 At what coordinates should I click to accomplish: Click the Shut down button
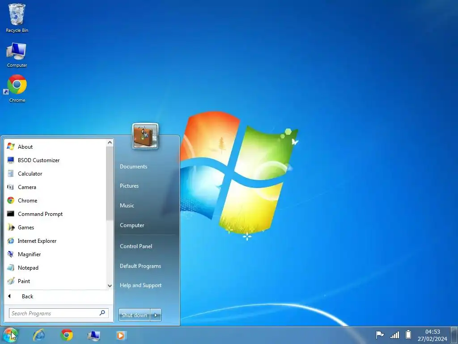tap(134, 315)
